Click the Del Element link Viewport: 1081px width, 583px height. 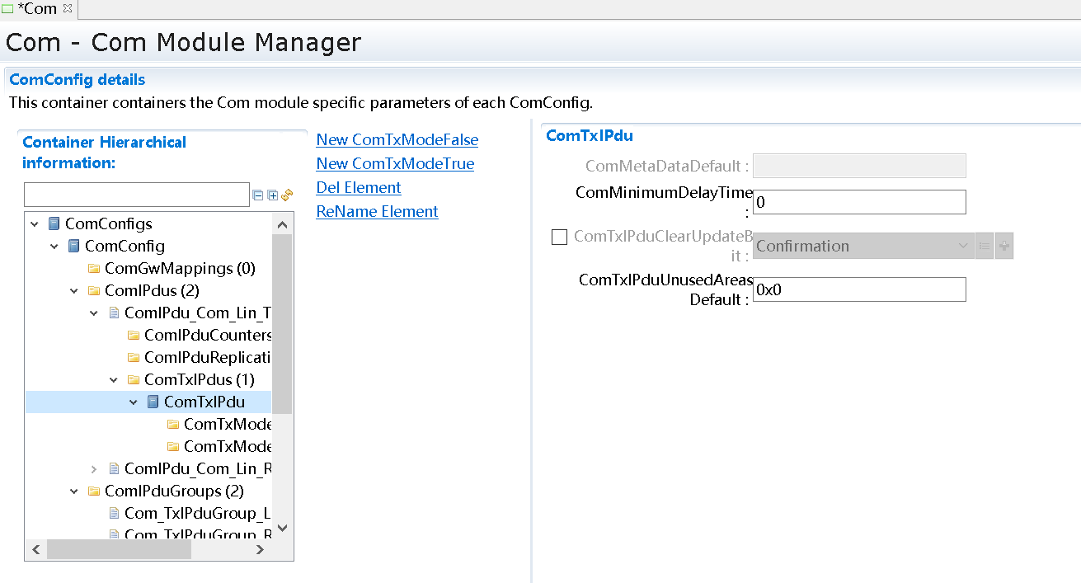(359, 187)
